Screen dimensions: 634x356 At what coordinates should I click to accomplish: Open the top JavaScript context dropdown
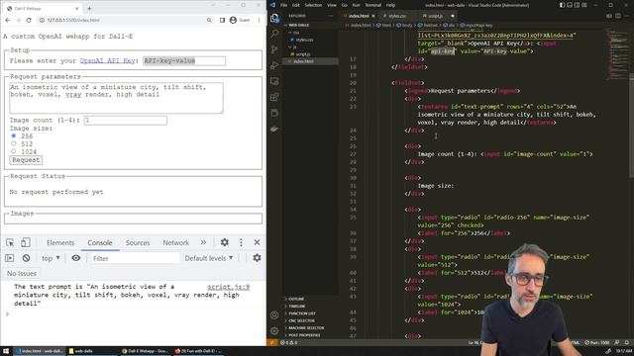coord(51,258)
